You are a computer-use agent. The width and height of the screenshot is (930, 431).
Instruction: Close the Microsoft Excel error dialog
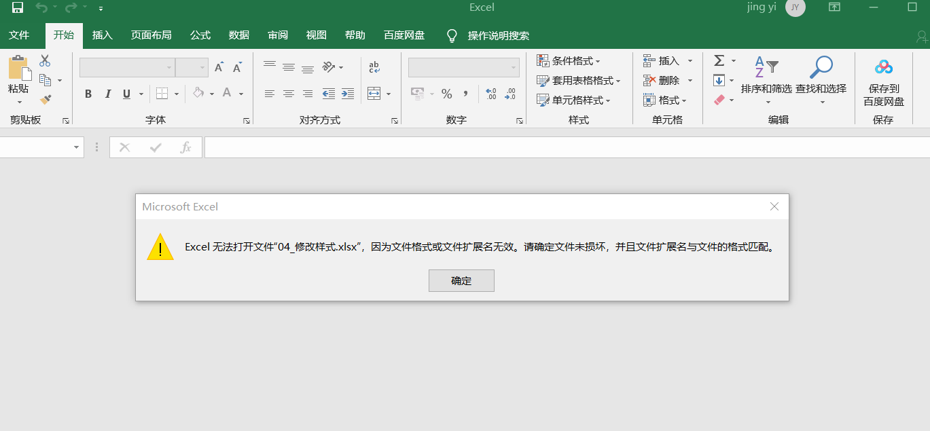[774, 206]
